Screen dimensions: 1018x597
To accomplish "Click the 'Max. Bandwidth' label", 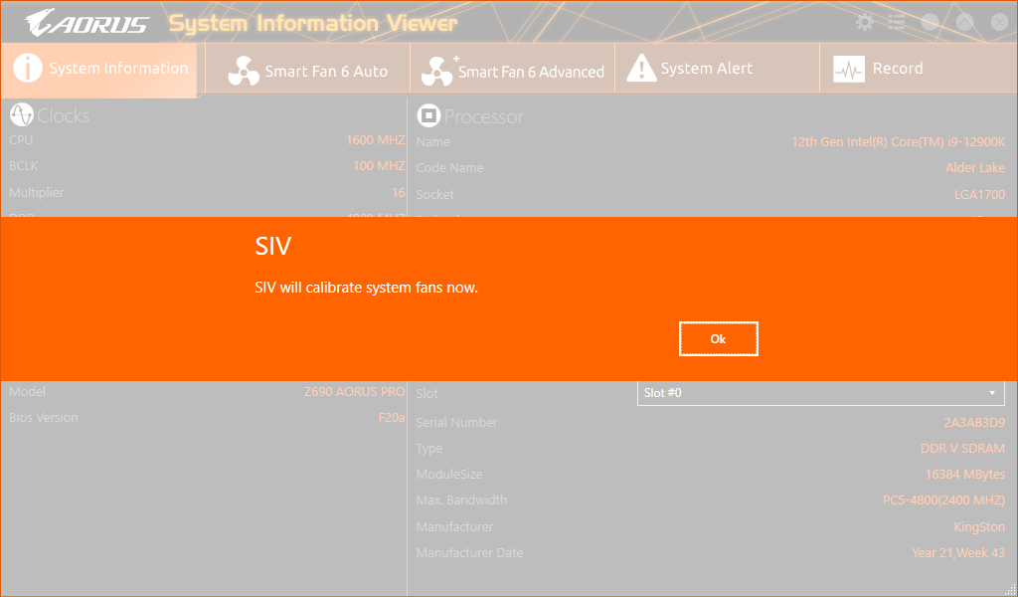I will click(461, 500).
